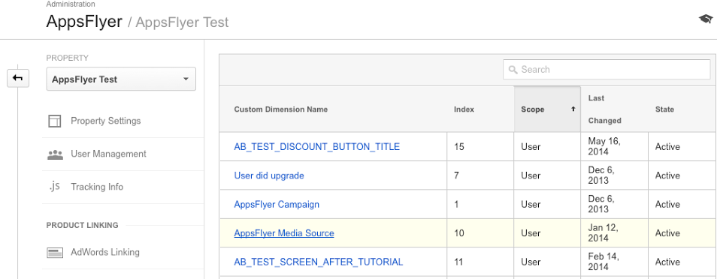Image resolution: width=717 pixels, height=279 pixels.
Task: Open AB_TEST_DISCOUNT_BUTTON_TITLE dimension link
Action: coord(317,146)
